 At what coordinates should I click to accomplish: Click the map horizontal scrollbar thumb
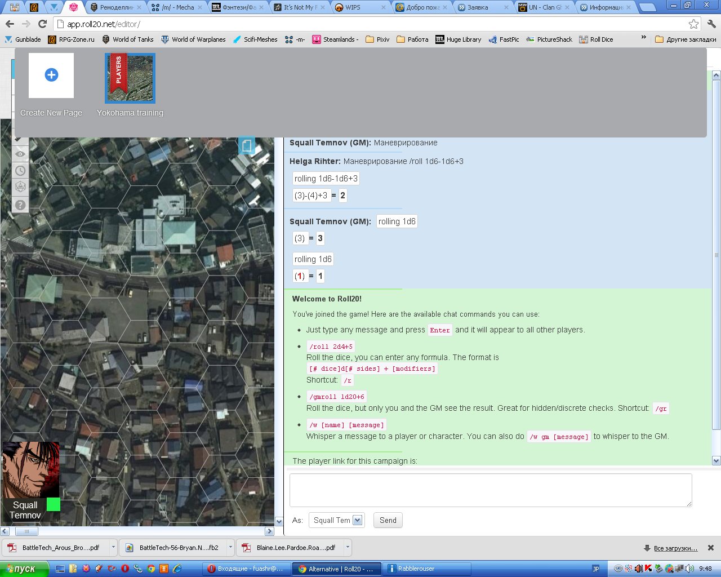click(26, 531)
